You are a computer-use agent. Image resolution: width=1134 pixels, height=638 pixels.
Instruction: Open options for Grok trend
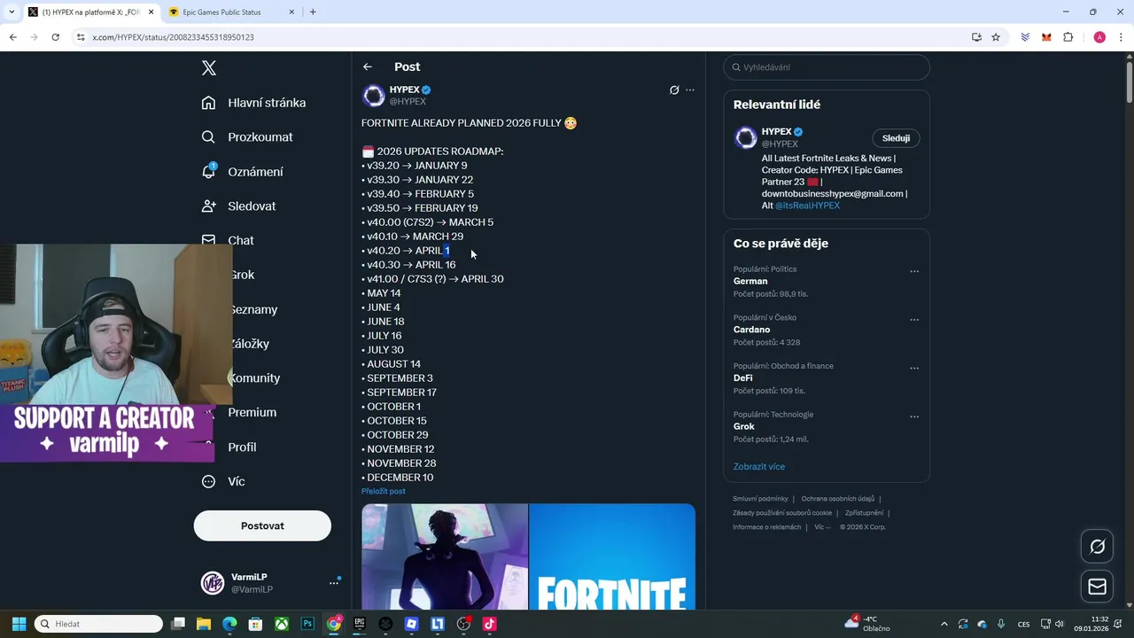pos(914,416)
